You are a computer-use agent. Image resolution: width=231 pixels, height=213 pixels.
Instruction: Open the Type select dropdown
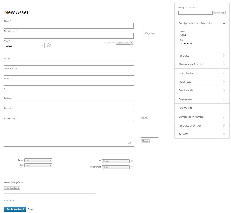[x=24, y=46]
